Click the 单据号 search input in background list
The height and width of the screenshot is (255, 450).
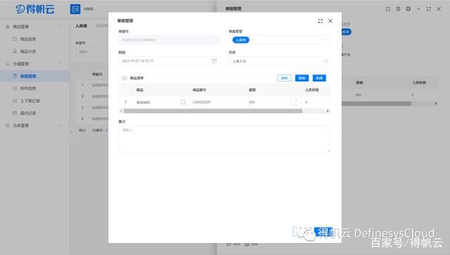coord(92,51)
